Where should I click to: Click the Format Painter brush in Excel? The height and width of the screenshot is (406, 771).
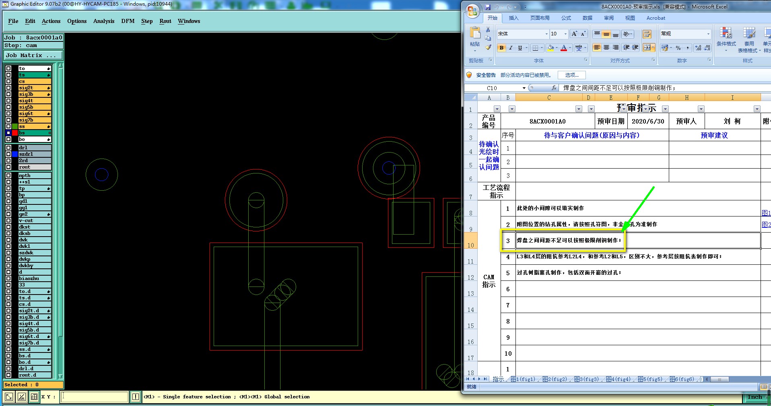[x=488, y=47]
